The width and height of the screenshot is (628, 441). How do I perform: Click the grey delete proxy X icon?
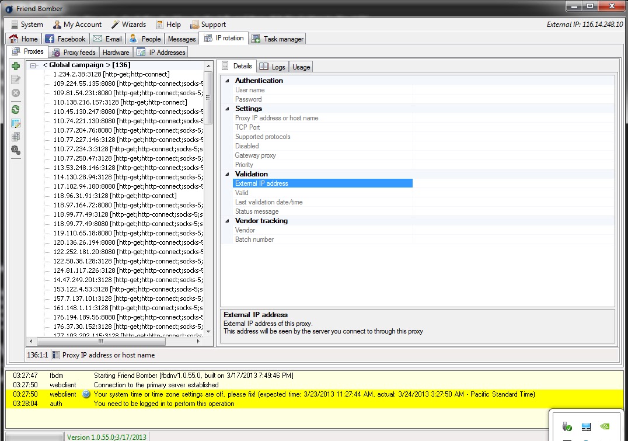16,93
